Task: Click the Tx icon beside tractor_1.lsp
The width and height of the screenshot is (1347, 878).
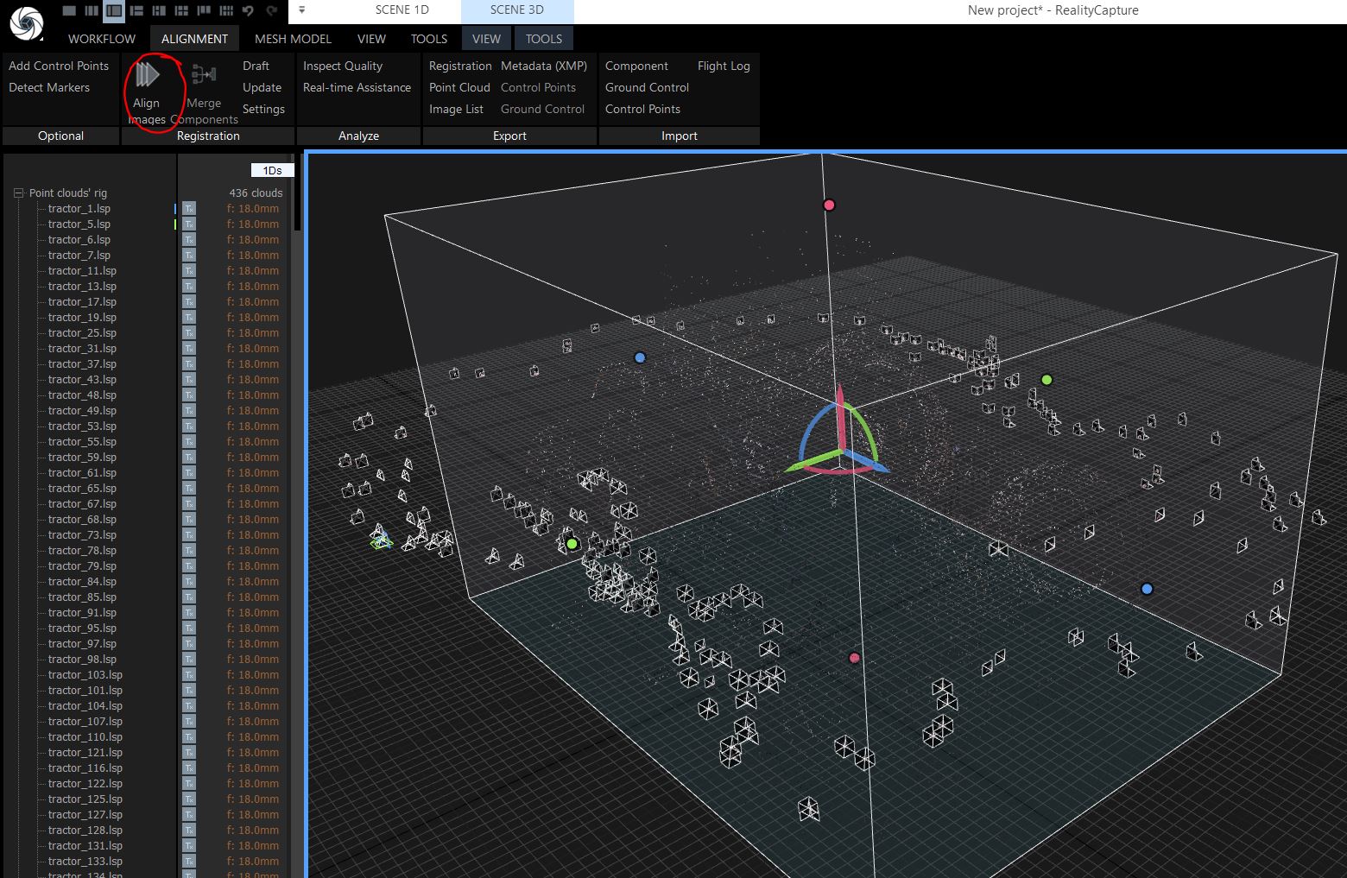Action: pos(189,209)
